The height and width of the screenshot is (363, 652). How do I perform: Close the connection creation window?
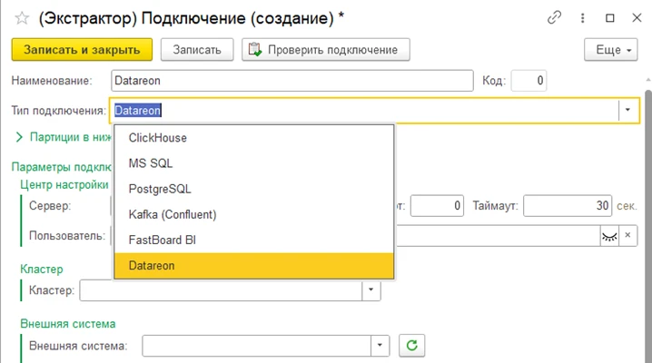[x=635, y=17]
